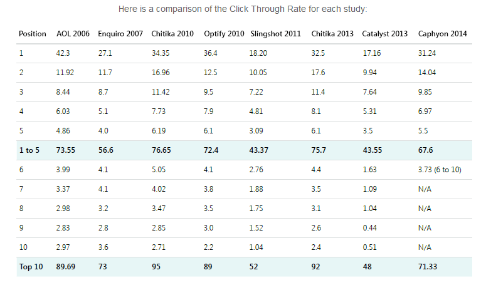Click the AOL 2006 column header
The height and width of the screenshot is (290, 486).
(73, 33)
